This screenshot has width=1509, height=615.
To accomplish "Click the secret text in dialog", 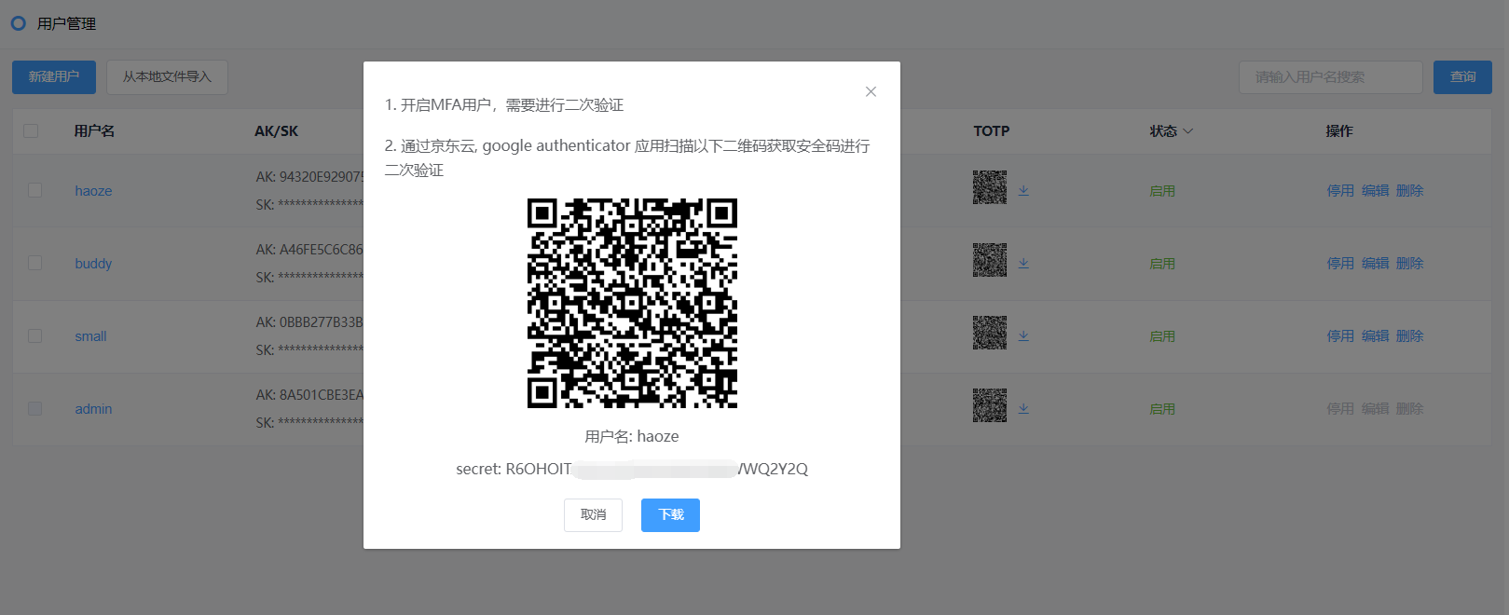I will coord(632,469).
